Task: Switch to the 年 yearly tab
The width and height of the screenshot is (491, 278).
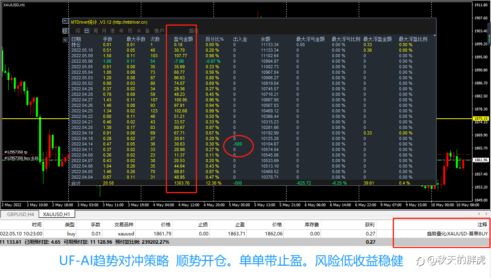Action: coord(122,31)
